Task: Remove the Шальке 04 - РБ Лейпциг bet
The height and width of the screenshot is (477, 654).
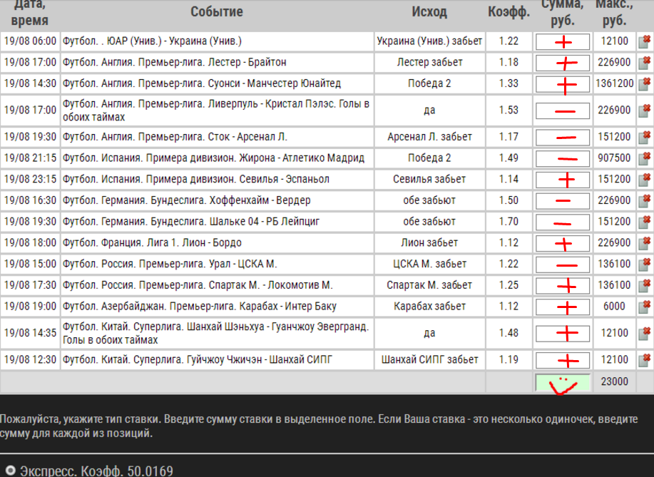Action: pos(645,222)
